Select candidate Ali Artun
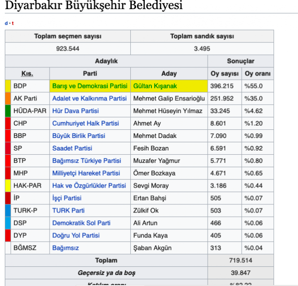Image resolution: width=298 pixels, height=286 pixels. click(x=145, y=223)
